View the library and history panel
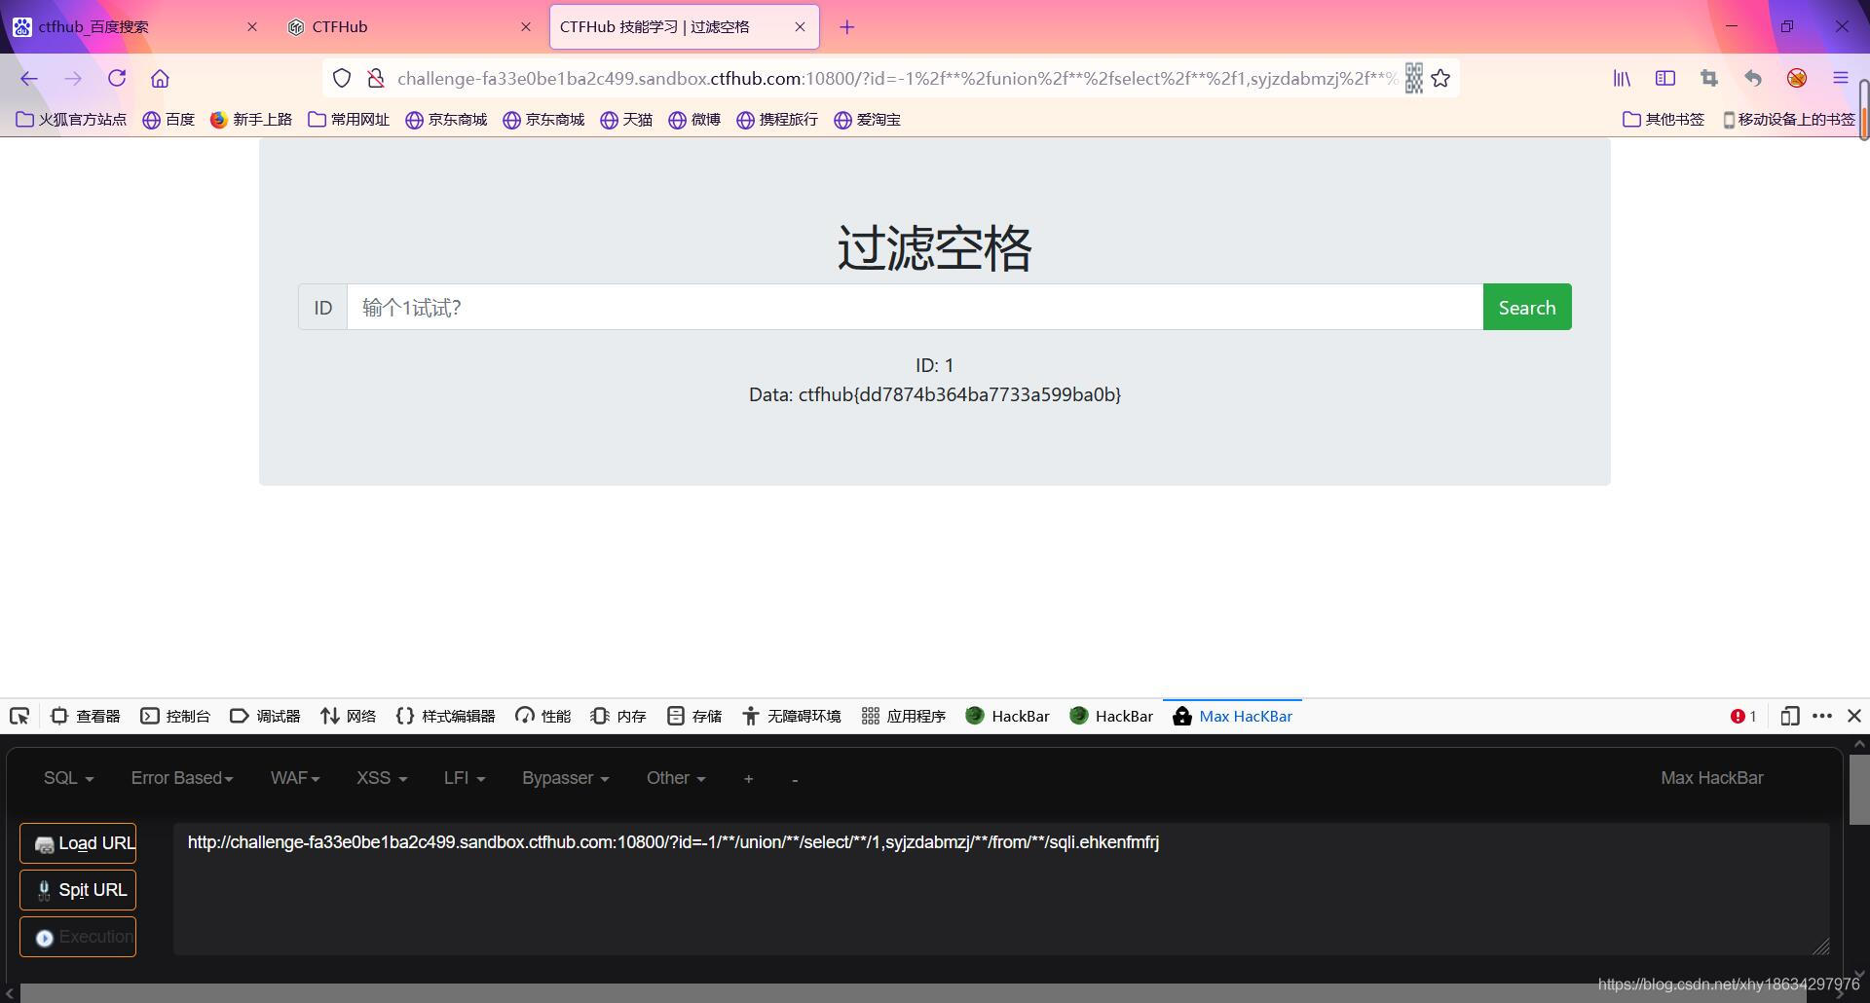Image resolution: width=1870 pixels, height=1003 pixels. (1622, 79)
